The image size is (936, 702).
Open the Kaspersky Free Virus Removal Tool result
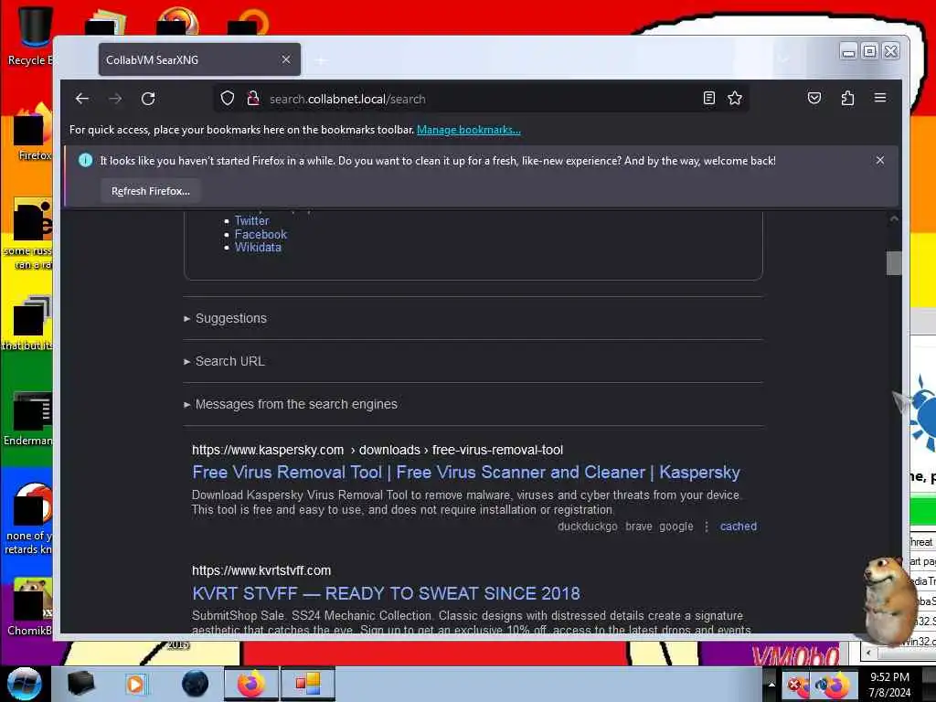465,473
